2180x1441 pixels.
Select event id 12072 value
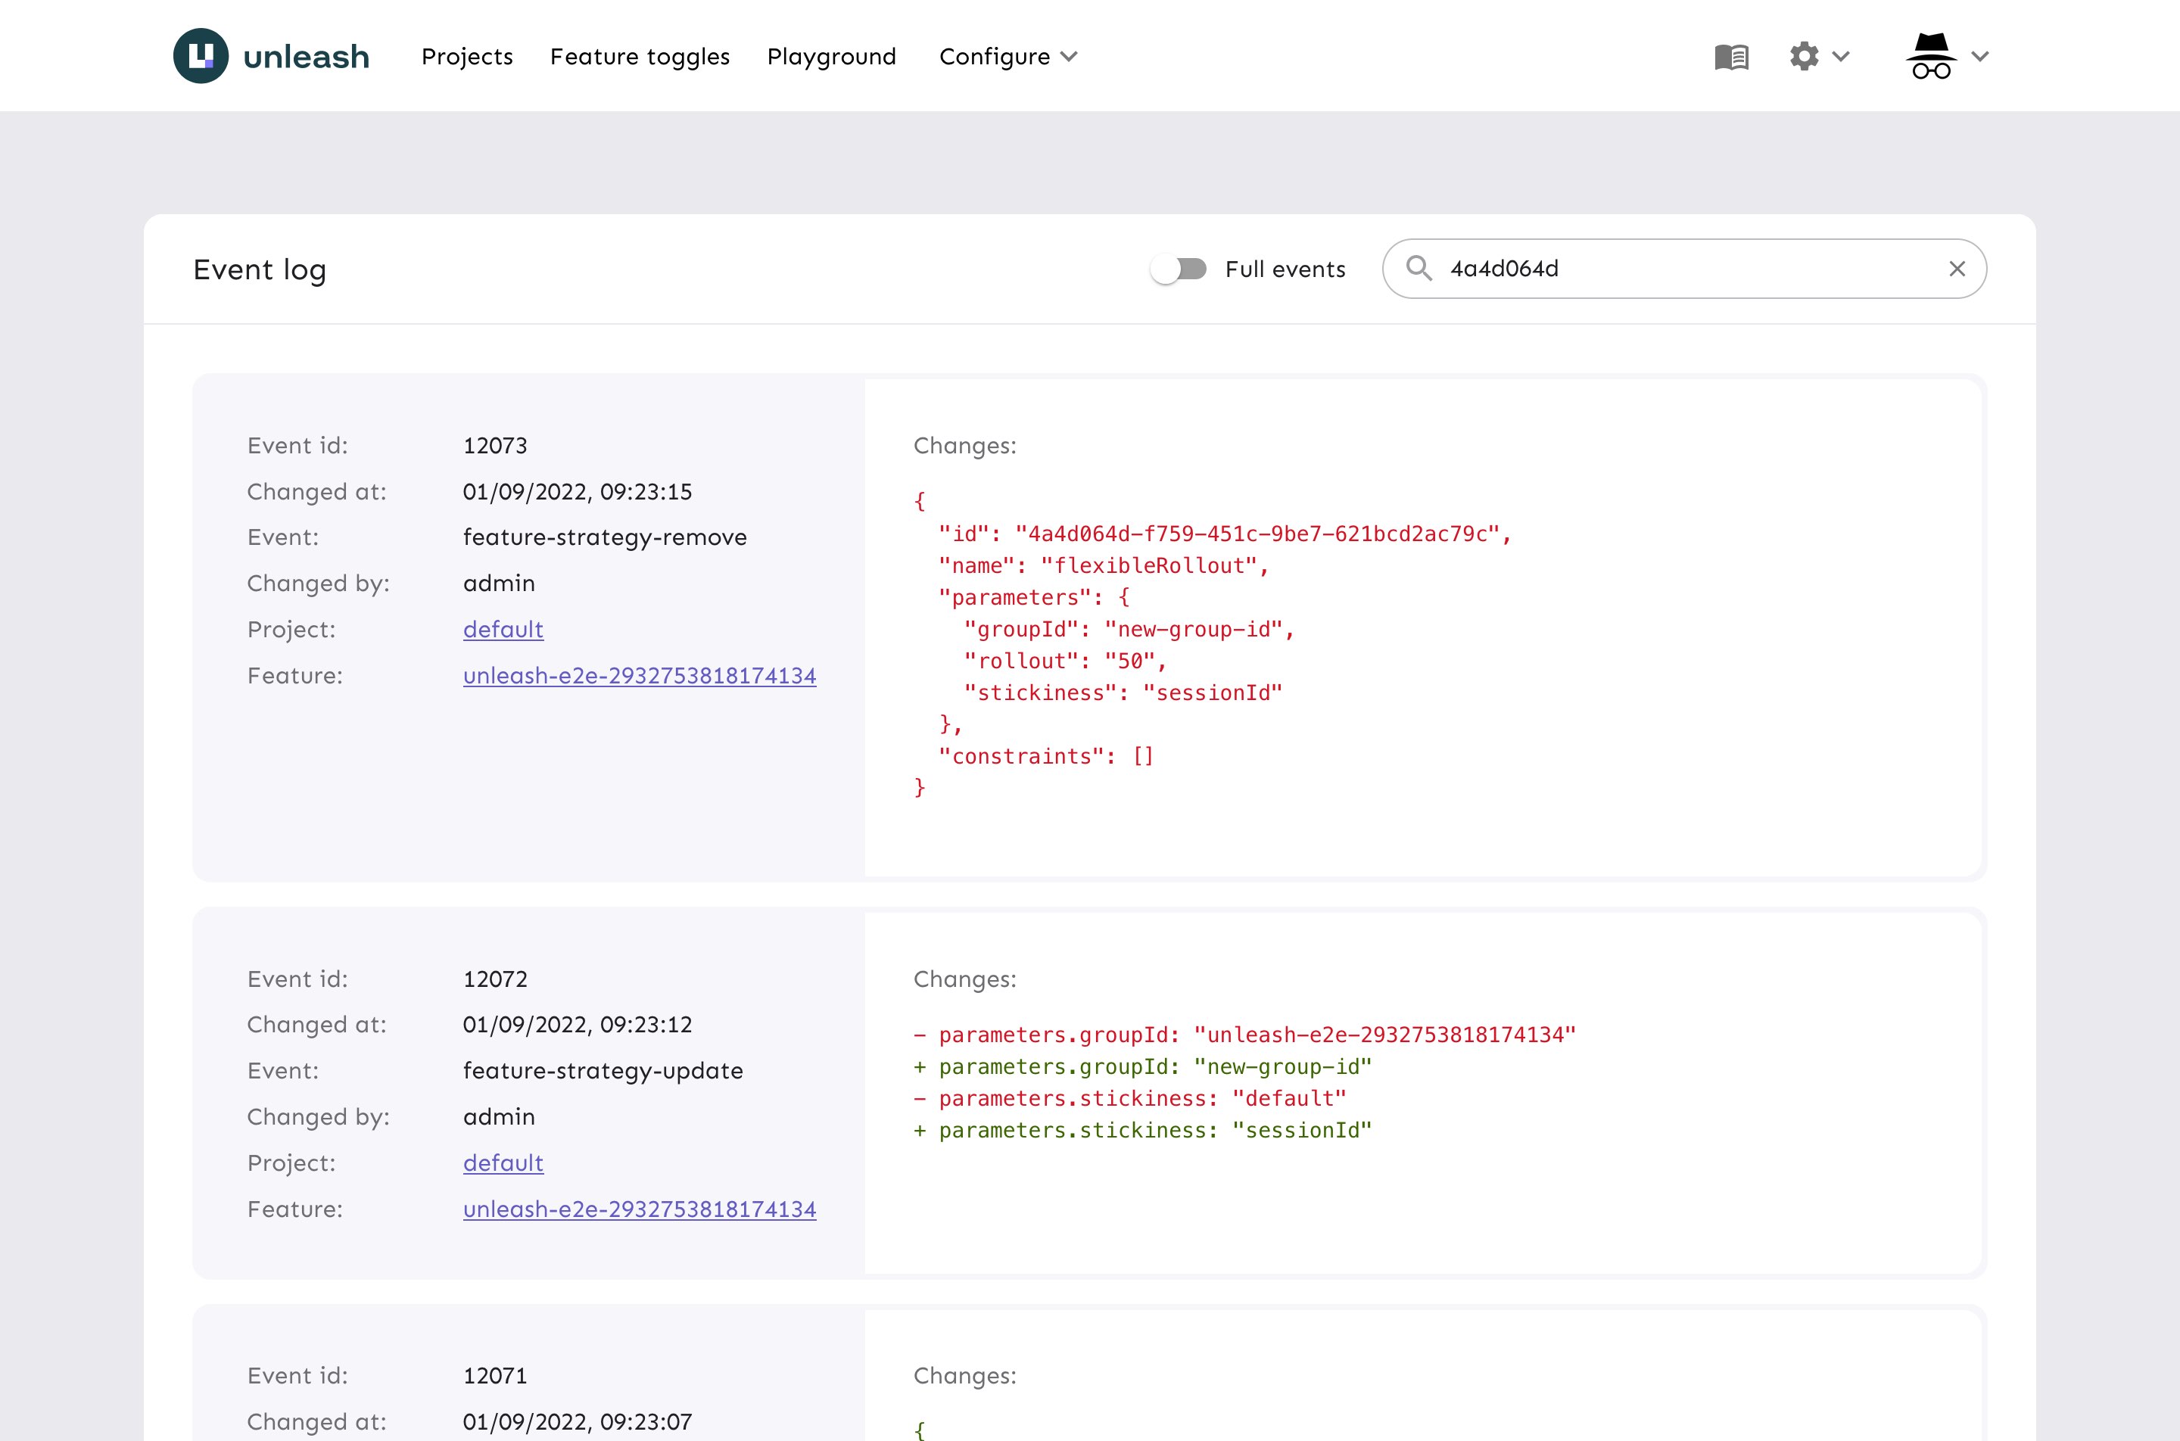pos(495,979)
